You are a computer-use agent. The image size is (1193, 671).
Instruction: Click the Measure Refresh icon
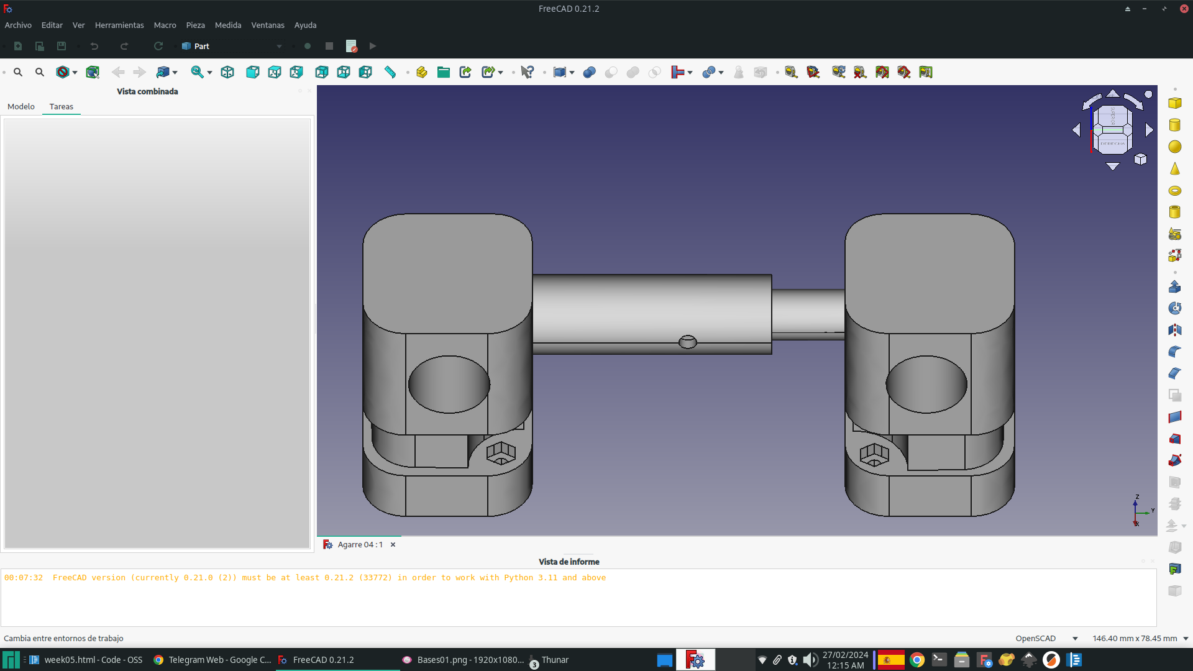(838, 72)
